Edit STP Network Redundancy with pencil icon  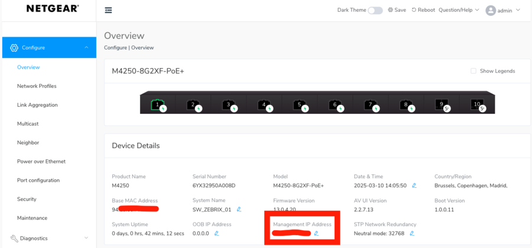pos(412,233)
